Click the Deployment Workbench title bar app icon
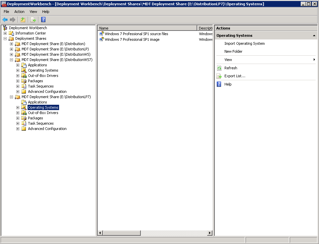Screen dimensions: 319x244 [x=4, y=4]
